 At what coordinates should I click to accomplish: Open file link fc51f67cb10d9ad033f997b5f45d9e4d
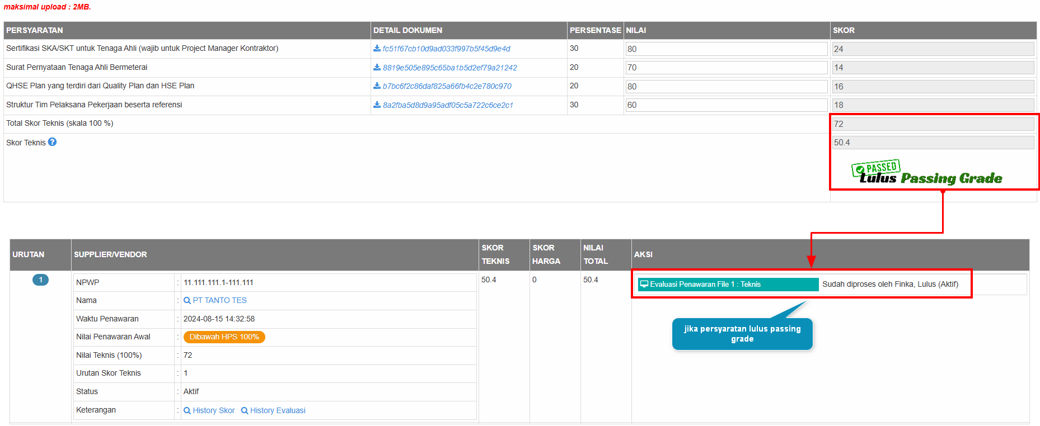pos(446,49)
